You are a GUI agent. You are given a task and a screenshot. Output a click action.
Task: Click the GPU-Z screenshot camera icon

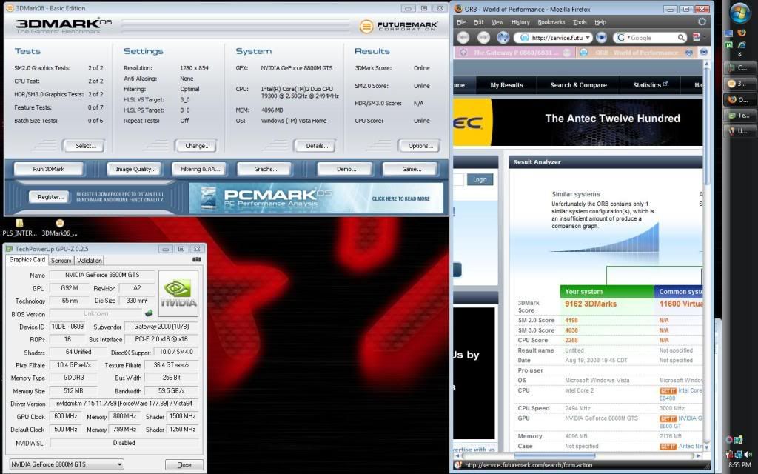197,260
